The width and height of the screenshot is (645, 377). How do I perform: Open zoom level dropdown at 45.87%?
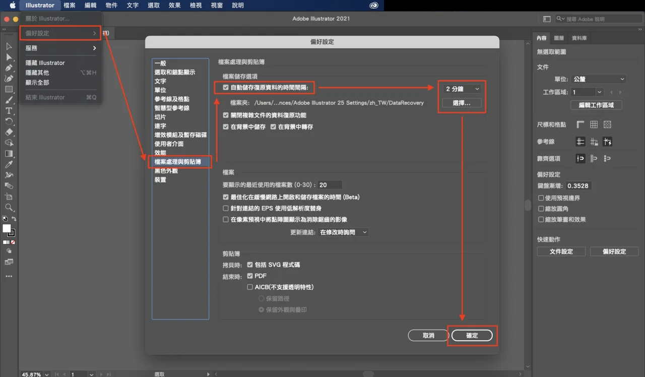pyautogui.click(x=47, y=374)
